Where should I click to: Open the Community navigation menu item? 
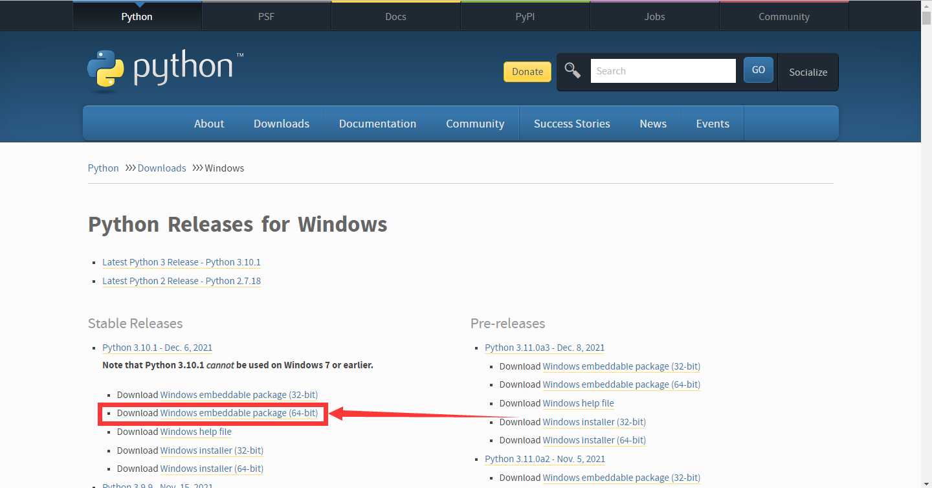click(475, 124)
